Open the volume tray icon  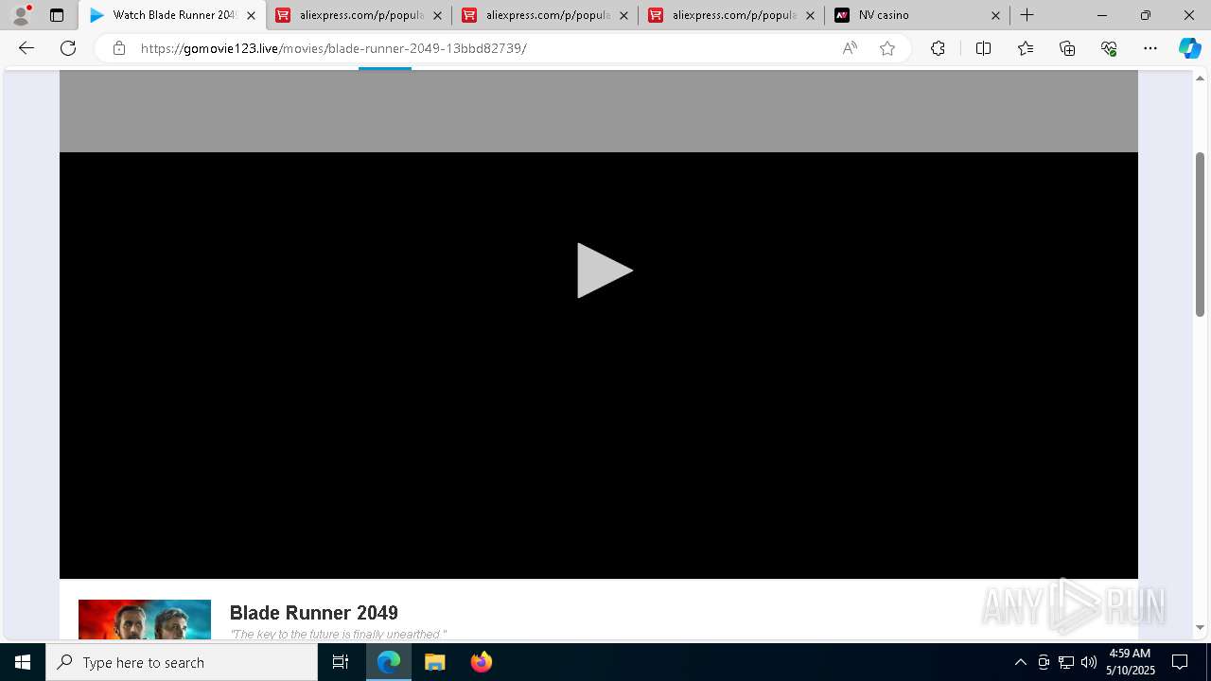tap(1089, 662)
